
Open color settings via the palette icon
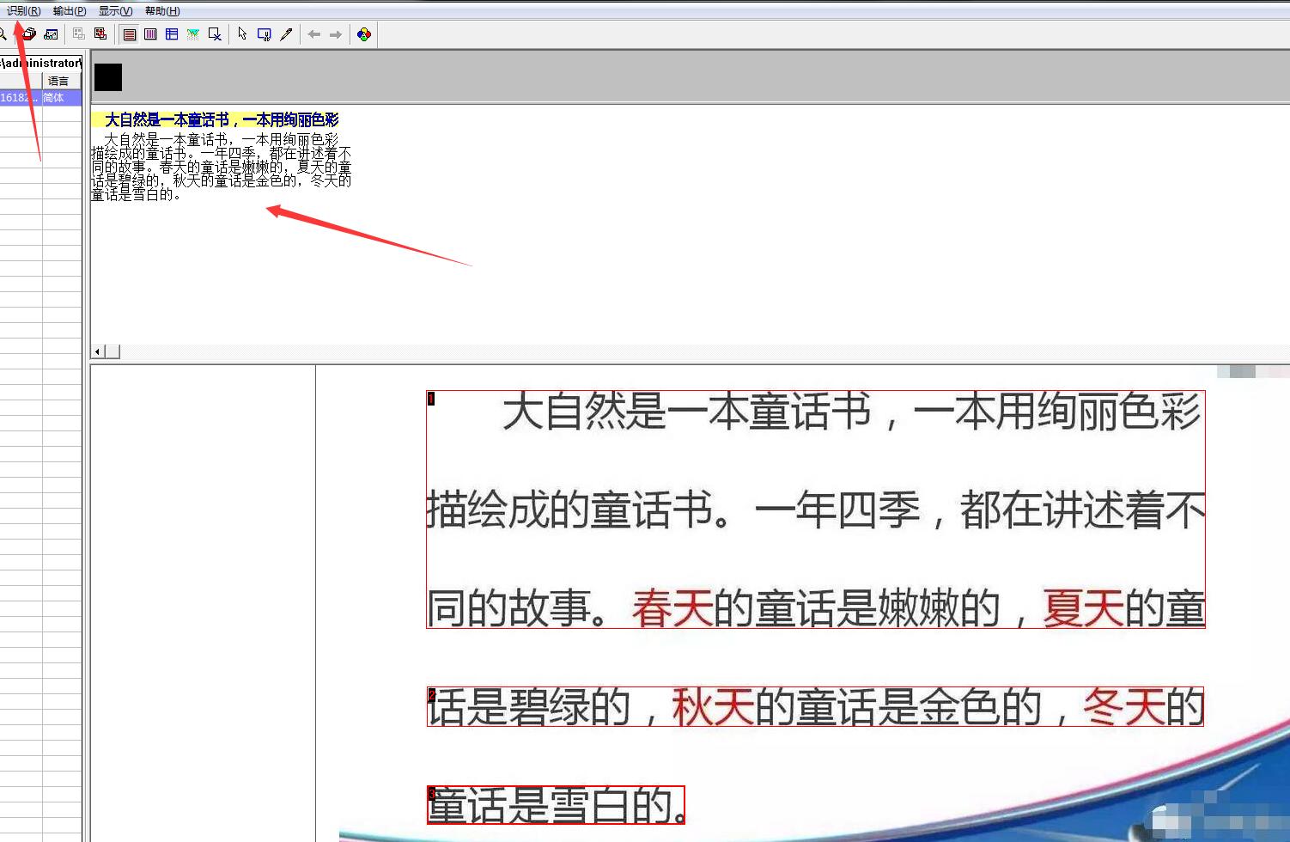tap(363, 34)
